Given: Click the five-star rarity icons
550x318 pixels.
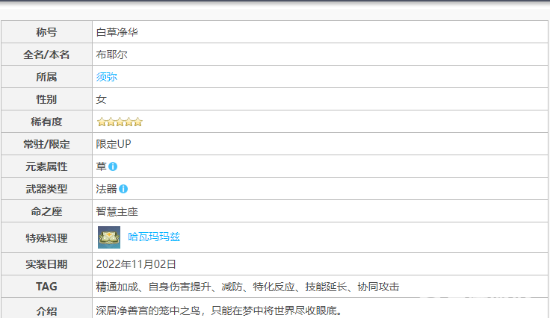Looking at the screenshot, I should coord(120,122).
